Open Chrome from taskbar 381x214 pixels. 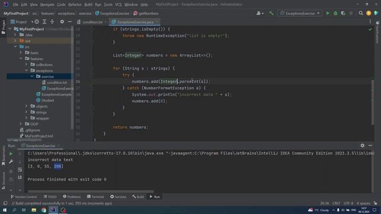43,210
